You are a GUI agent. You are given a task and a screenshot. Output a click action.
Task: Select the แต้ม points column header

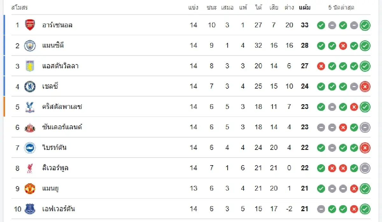coord(305,8)
